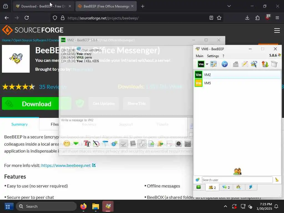The width and height of the screenshot is (284, 213).
Task: Change the font with the Tt icon
Action: [87, 144]
